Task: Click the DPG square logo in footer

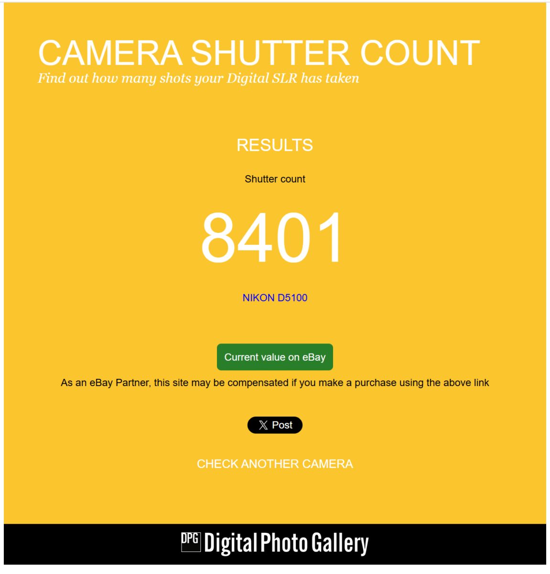Action: (191, 542)
